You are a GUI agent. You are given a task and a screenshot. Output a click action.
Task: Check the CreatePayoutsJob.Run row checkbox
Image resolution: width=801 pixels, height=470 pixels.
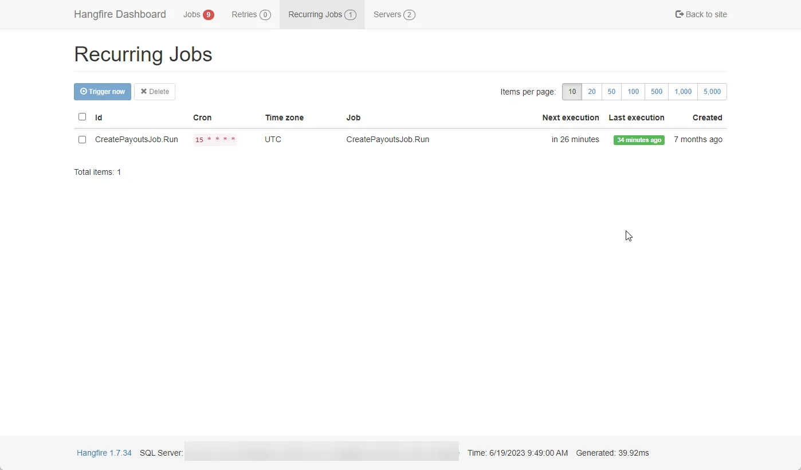pyautogui.click(x=83, y=140)
